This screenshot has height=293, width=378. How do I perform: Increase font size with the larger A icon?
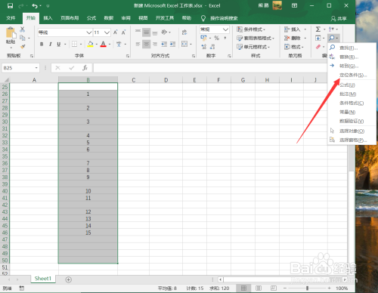coord(116,32)
